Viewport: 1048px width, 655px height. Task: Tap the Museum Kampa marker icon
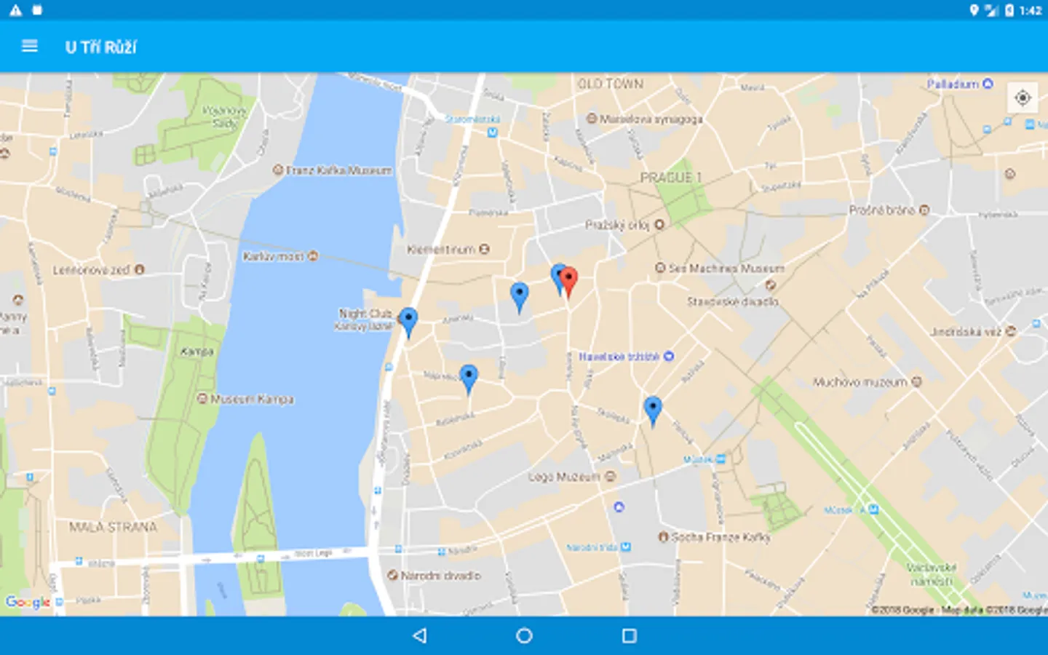click(202, 399)
